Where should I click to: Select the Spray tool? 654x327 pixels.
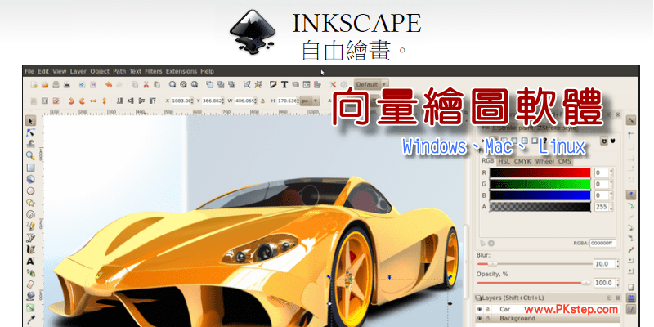[x=30, y=273]
